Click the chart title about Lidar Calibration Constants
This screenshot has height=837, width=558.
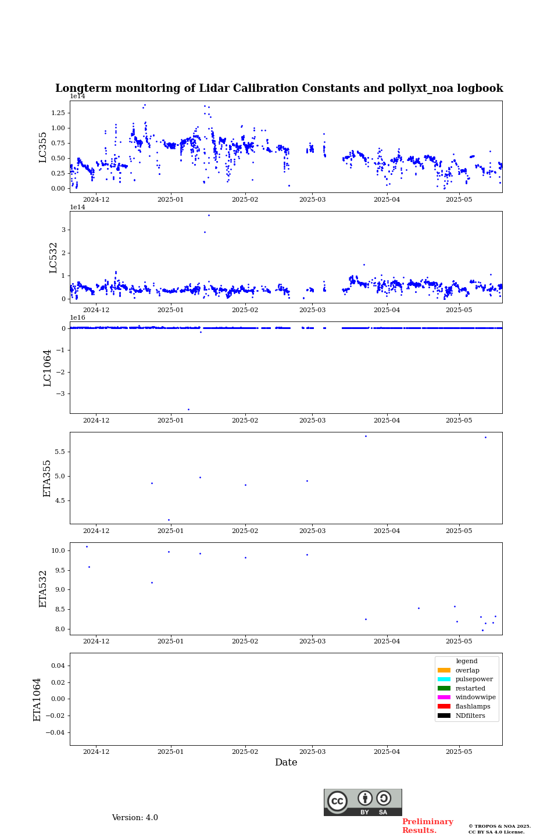pos(279,88)
